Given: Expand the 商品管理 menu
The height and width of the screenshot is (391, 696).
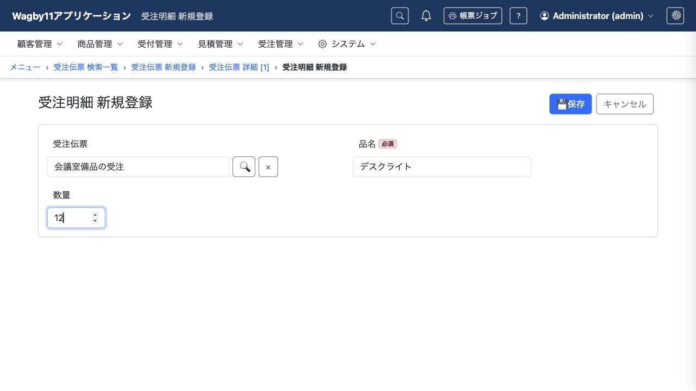Looking at the screenshot, I should pyautogui.click(x=100, y=44).
